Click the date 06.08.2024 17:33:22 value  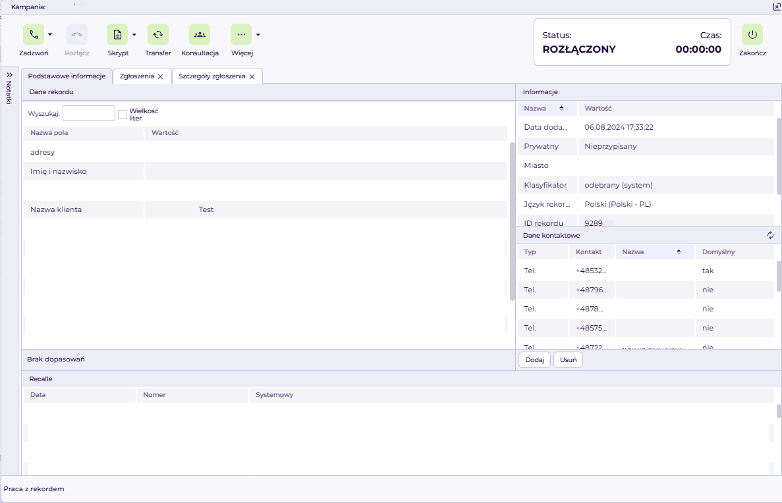(x=619, y=127)
